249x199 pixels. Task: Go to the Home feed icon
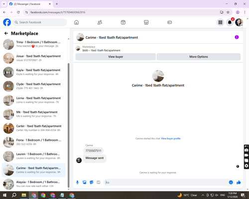(76, 22)
